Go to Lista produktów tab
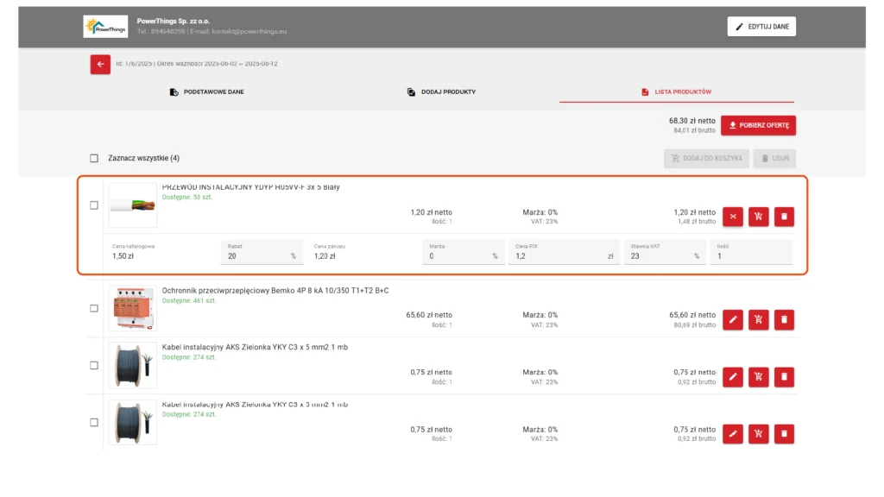Screen dimensions: 884x497 (676, 91)
